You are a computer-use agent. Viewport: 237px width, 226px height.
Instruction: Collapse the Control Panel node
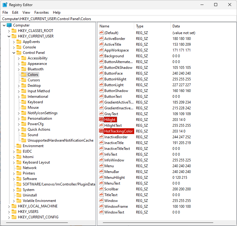(x=14, y=53)
